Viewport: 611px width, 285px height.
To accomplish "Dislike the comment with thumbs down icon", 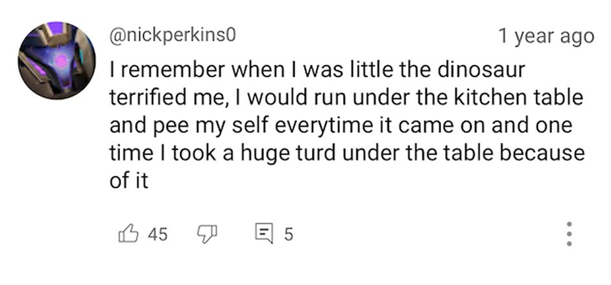I will (x=206, y=233).
